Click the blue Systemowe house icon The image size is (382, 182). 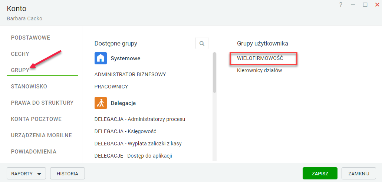click(x=101, y=58)
